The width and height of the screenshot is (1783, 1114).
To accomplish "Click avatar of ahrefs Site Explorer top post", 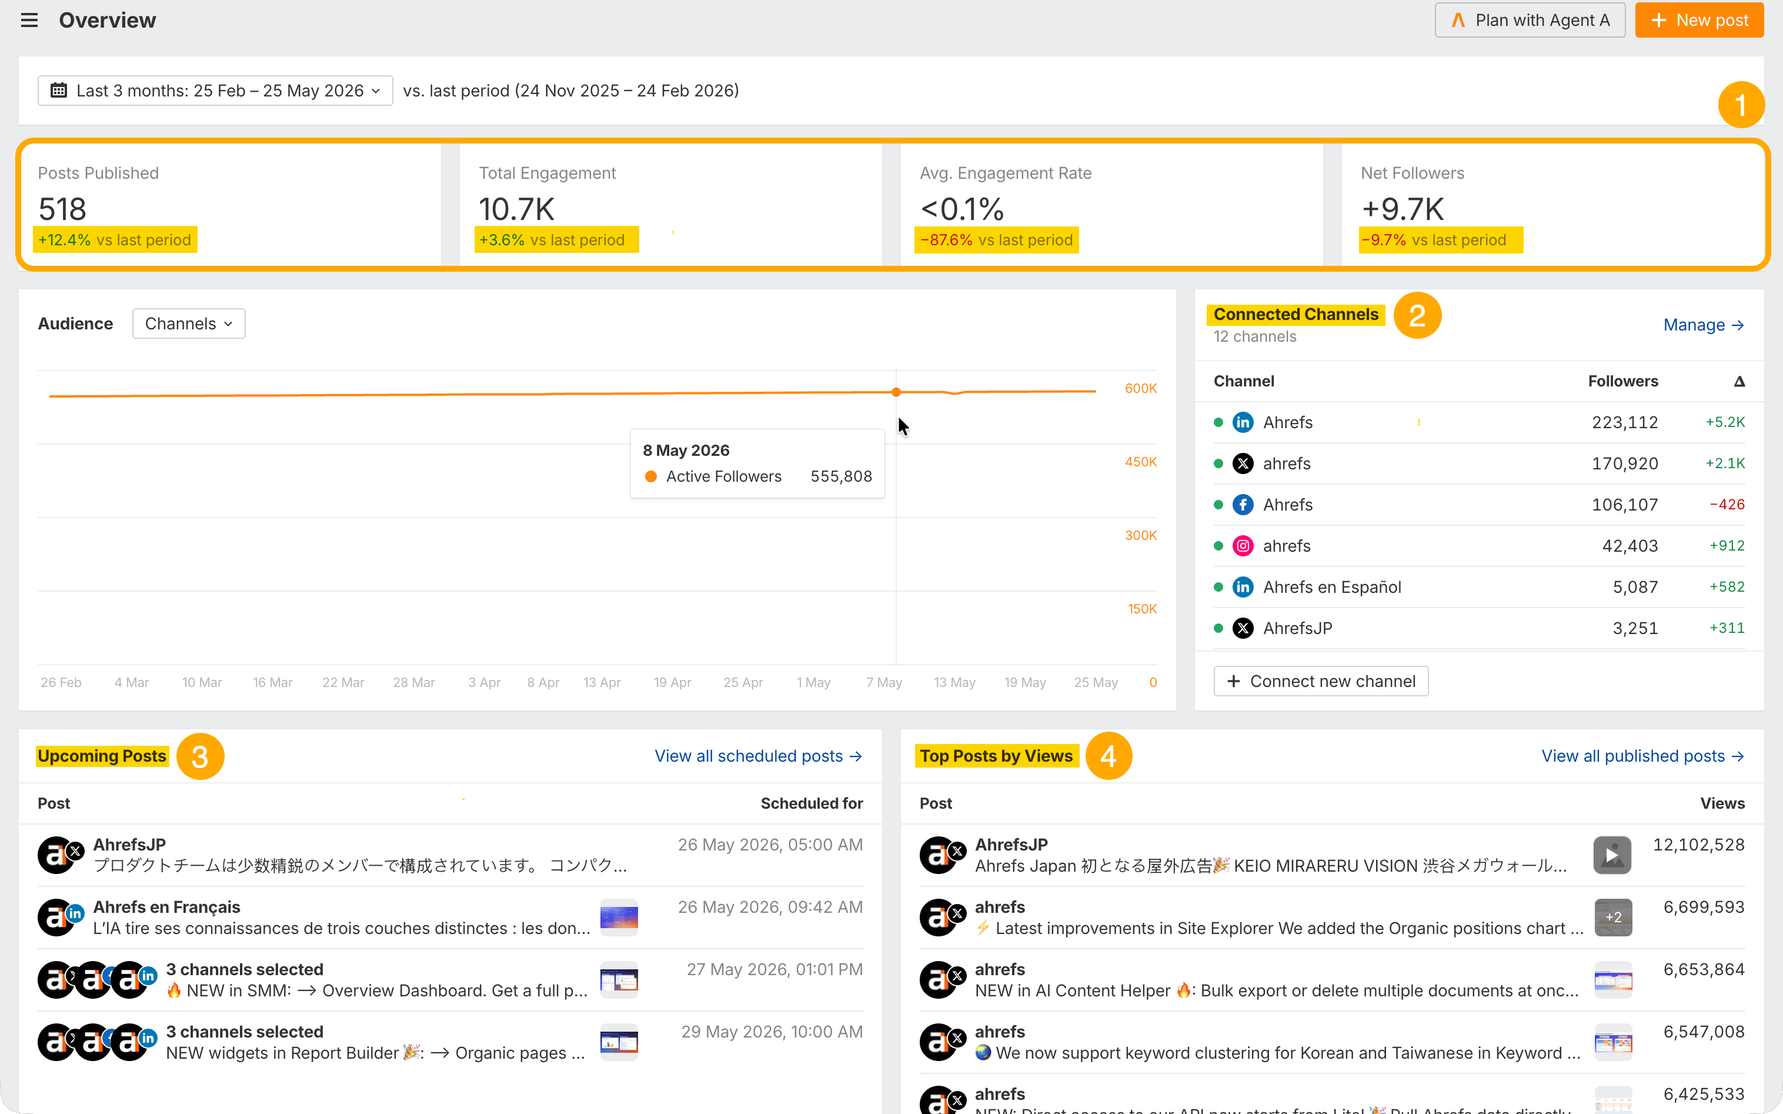I will (942, 918).
